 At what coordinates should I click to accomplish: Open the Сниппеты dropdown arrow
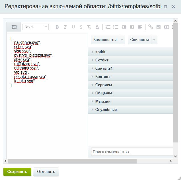coord(154,40)
